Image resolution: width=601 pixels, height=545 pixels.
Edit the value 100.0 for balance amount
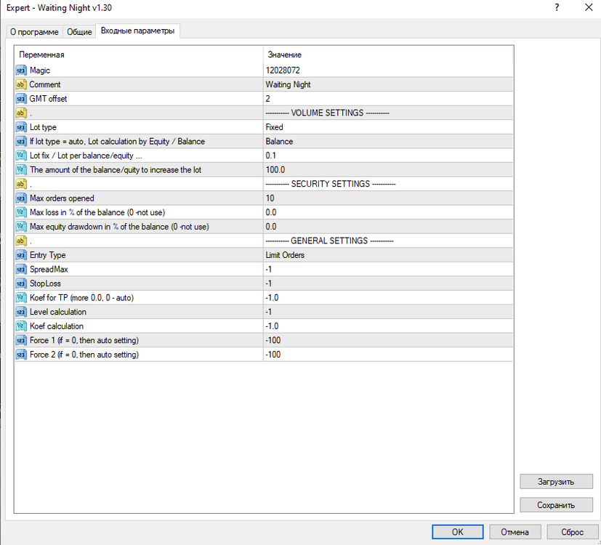coord(388,170)
